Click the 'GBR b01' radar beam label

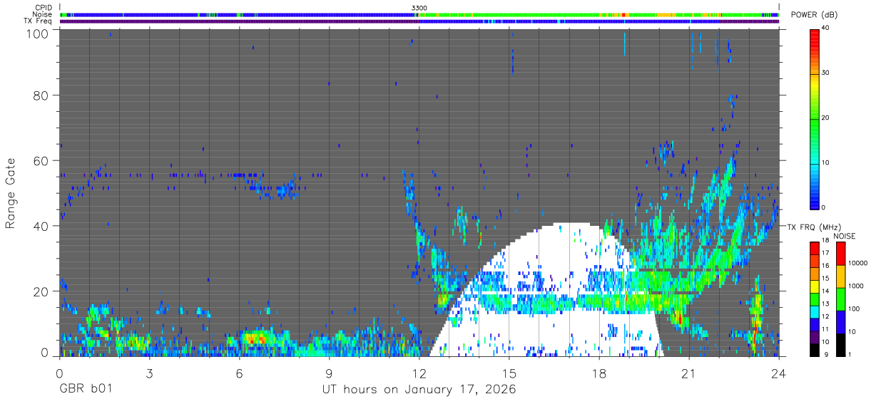point(85,390)
